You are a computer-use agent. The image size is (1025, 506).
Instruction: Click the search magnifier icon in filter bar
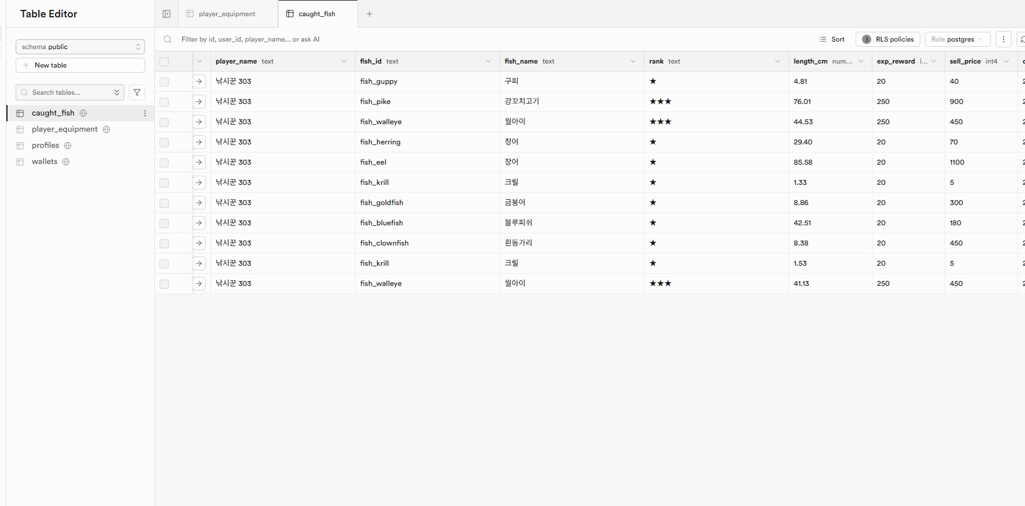(168, 39)
